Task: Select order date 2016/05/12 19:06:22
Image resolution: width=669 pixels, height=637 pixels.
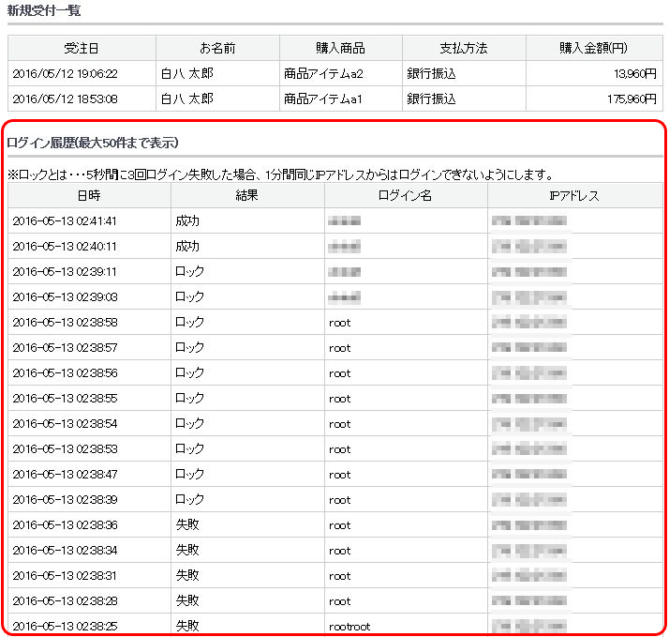Action: click(65, 74)
